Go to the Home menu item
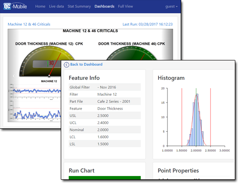The image size is (241, 185). [40, 7]
